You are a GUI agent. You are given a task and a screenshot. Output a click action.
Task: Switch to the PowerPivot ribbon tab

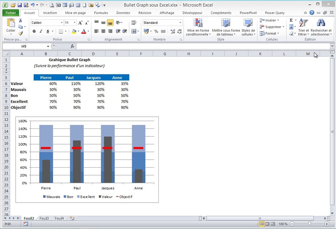[248, 13]
